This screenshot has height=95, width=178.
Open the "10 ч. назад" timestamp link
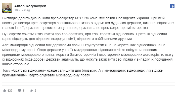click(22, 10)
